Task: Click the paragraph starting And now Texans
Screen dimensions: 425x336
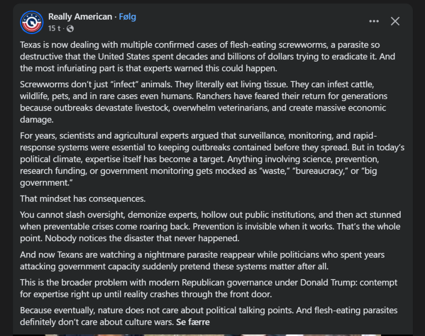Action: coord(202,260)
